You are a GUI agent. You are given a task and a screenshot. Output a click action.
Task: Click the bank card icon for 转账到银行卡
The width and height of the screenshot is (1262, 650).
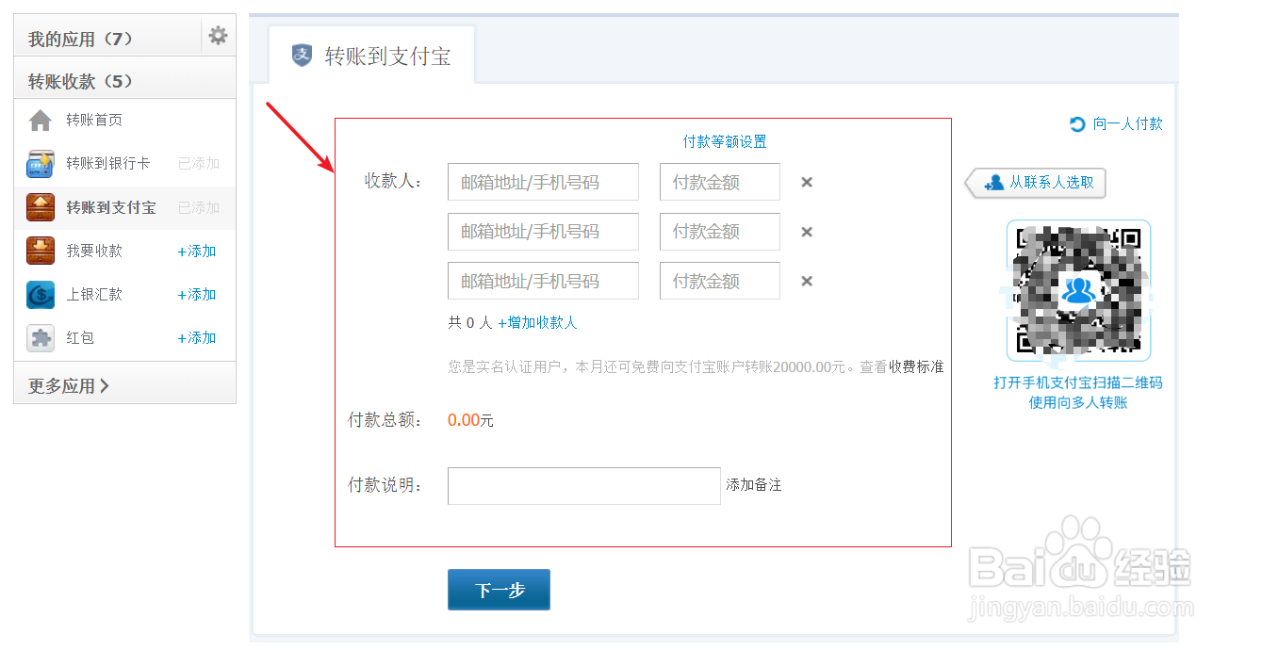pyautogui.click(x=41, y=164)
